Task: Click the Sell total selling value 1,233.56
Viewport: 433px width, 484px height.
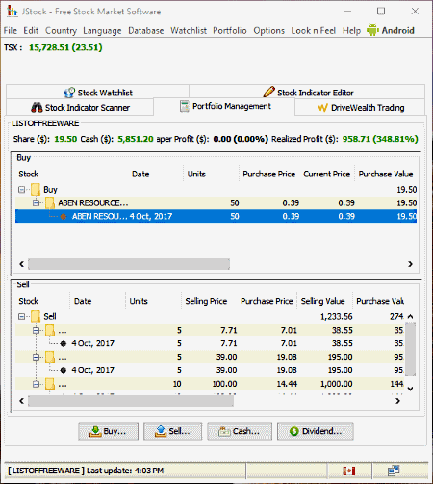Action: pos(336,316)
